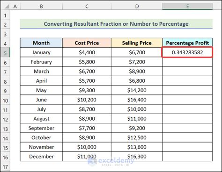The height and width of the screenshot is (172, 222).
Task: Select column D header
Action: 137,7
